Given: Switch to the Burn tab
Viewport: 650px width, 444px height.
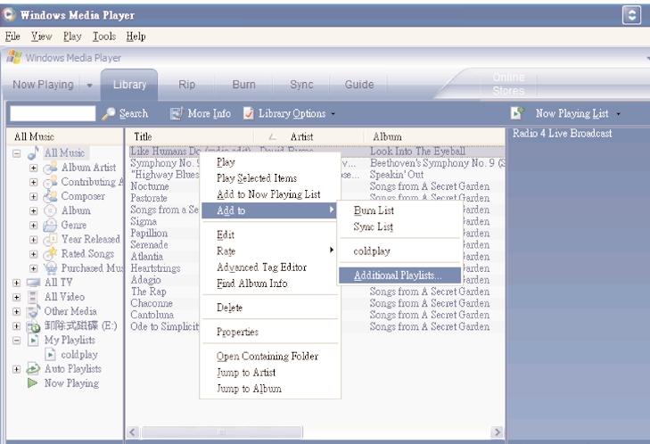Looking at the screenshot, I should click(243, 85).
